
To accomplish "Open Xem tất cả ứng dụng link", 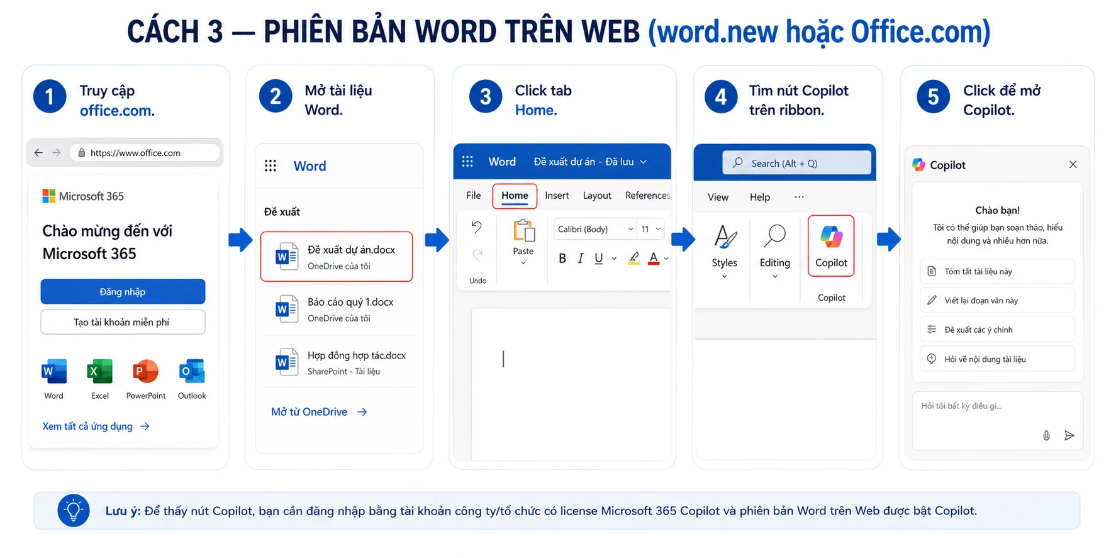I will pos(96,427).
